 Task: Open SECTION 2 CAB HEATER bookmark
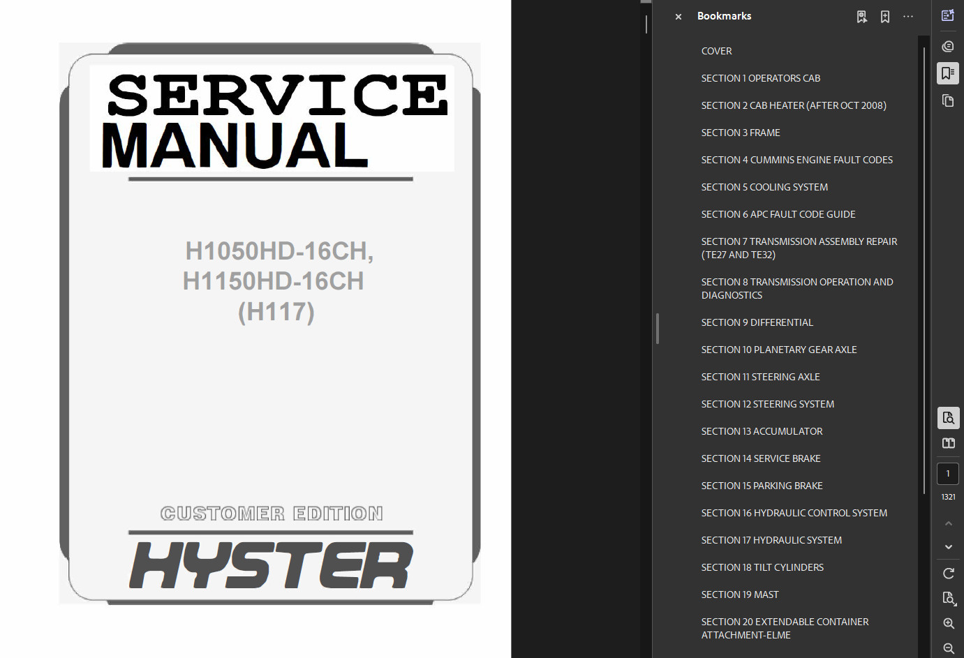point(794,105)
